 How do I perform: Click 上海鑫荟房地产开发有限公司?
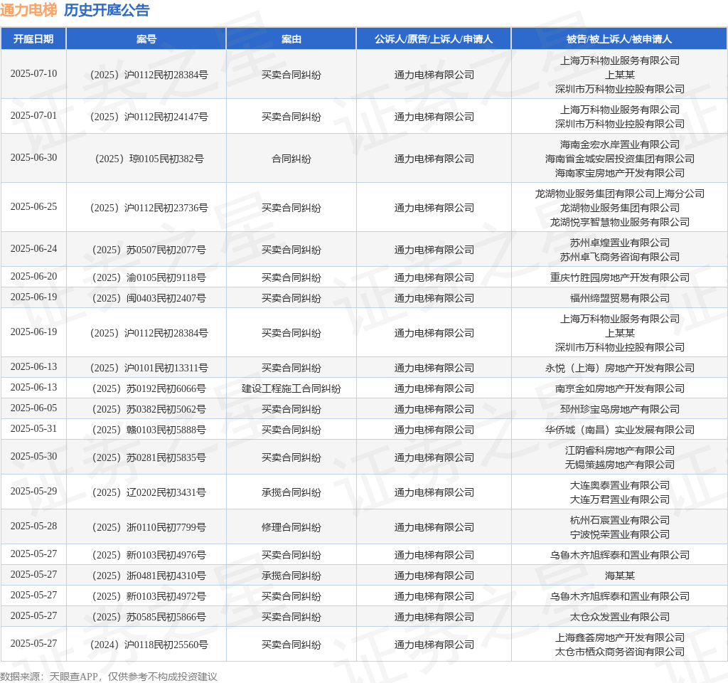click(619, 637)
